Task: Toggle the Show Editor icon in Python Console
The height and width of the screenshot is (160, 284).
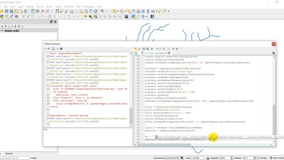Action: 53,48
